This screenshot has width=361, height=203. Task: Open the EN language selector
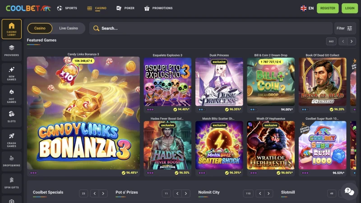pyautogui.click(x=307, y=8)
